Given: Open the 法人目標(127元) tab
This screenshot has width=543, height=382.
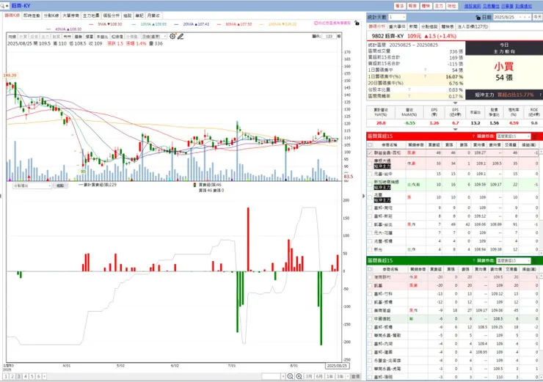Looking at the screenshot, I should (x=473, y=26).
